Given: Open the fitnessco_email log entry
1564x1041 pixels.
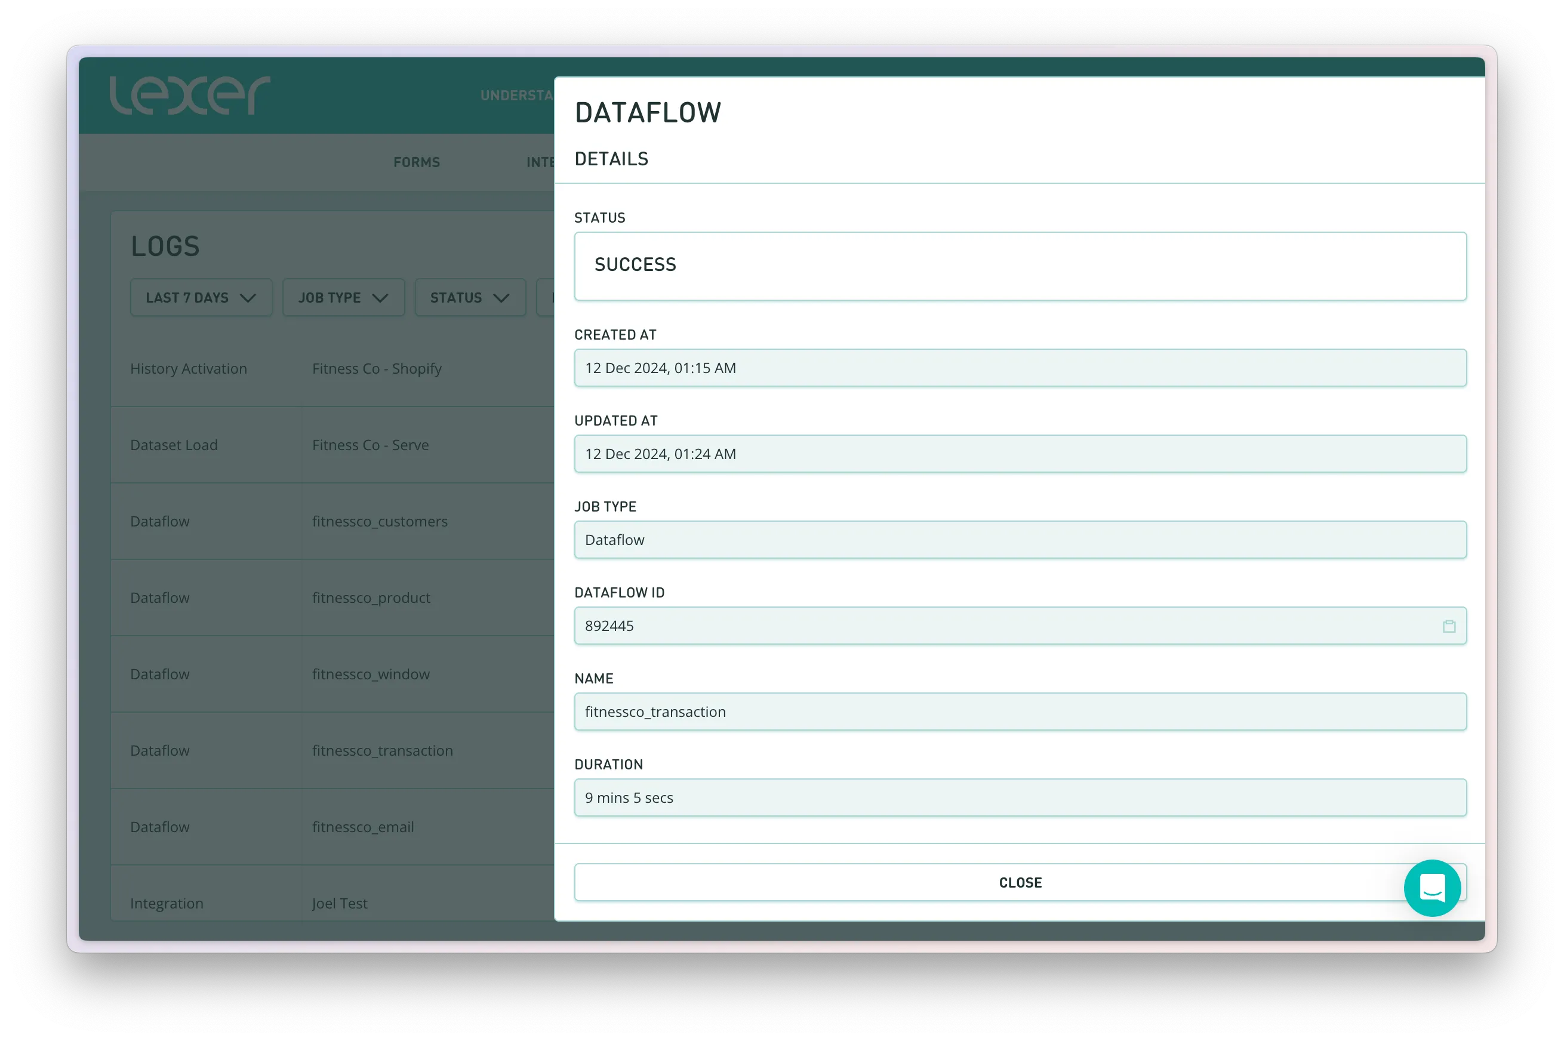Looking at the screenshot, I should pyautogui.click(x=362, y=827).
